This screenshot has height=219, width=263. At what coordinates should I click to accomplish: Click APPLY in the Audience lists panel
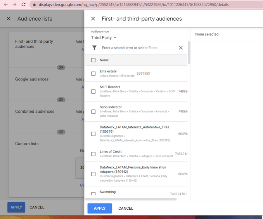[x=16, y=207]
